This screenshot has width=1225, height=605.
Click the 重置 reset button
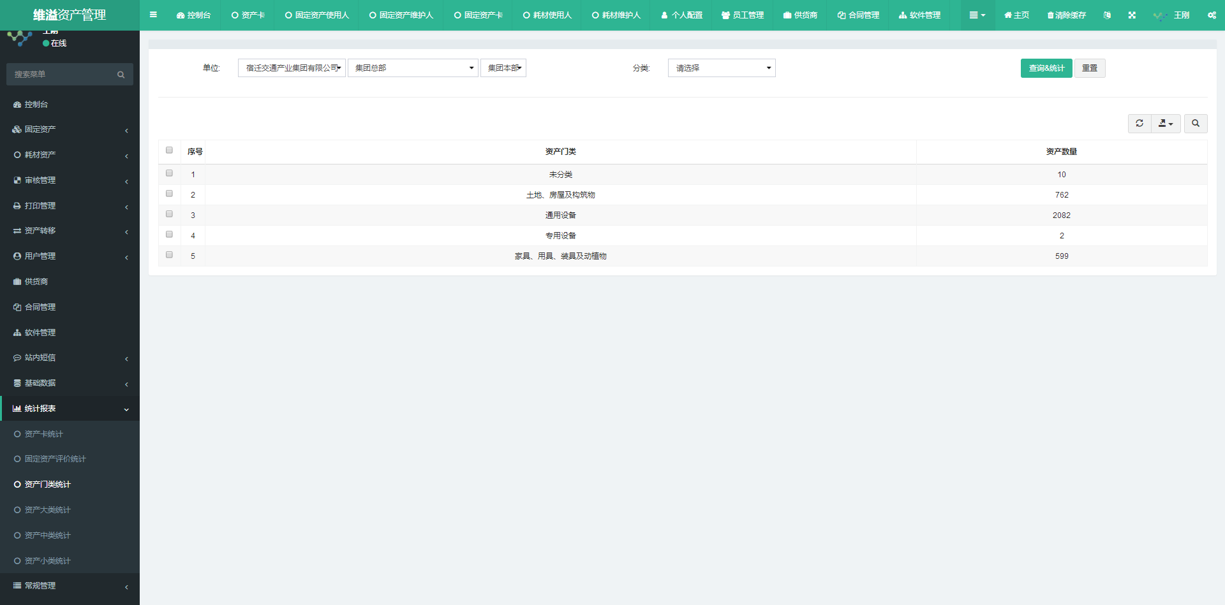(1089, 68)
